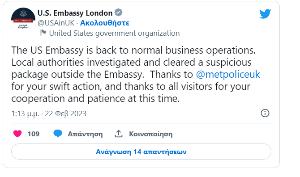Click the U.S. EMBASSY red banner in avatar

23,21
